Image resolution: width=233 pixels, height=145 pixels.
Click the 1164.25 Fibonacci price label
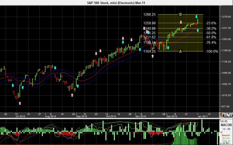pyautogui.click(x=149, y=51)
